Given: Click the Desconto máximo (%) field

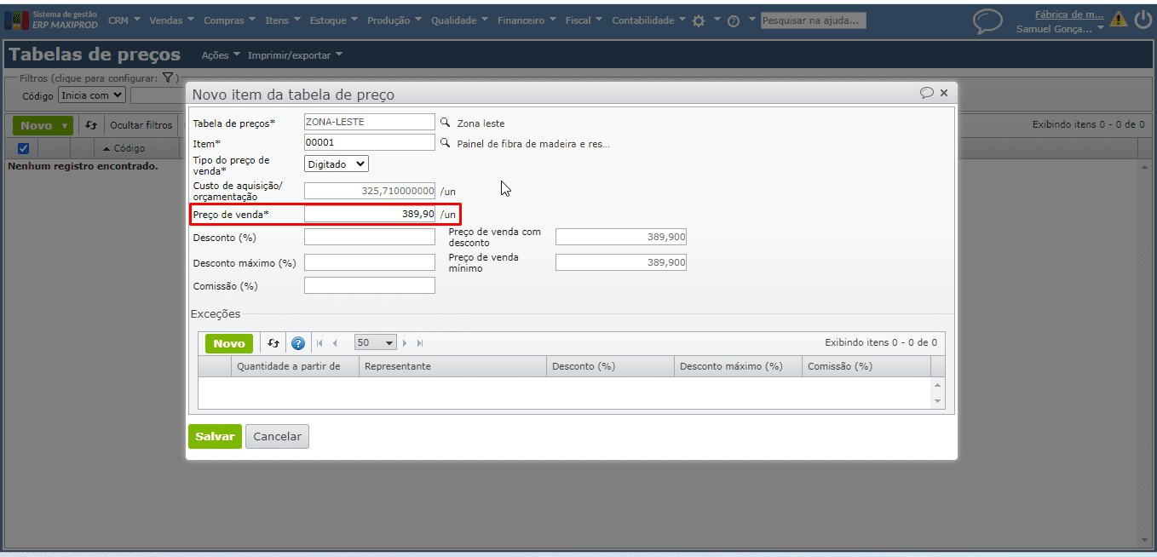Looking at the screenshot, I should [370, 262].
